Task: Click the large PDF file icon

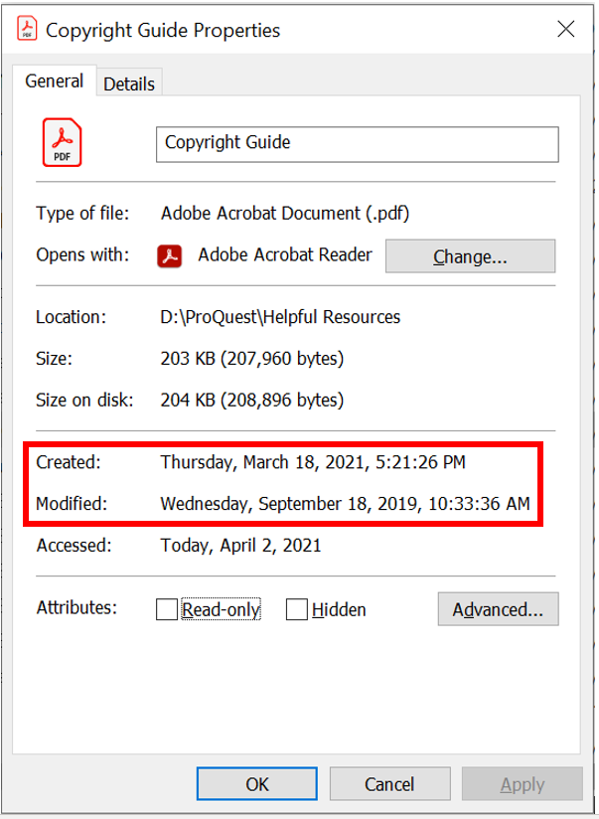Action: point(62,143)
